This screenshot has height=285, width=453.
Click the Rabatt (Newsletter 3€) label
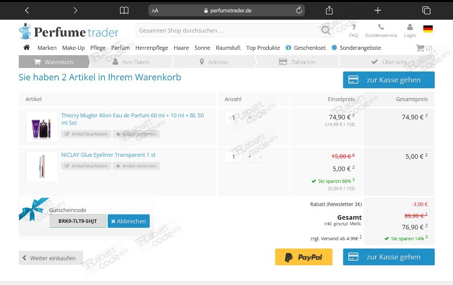tap(336, 204)
